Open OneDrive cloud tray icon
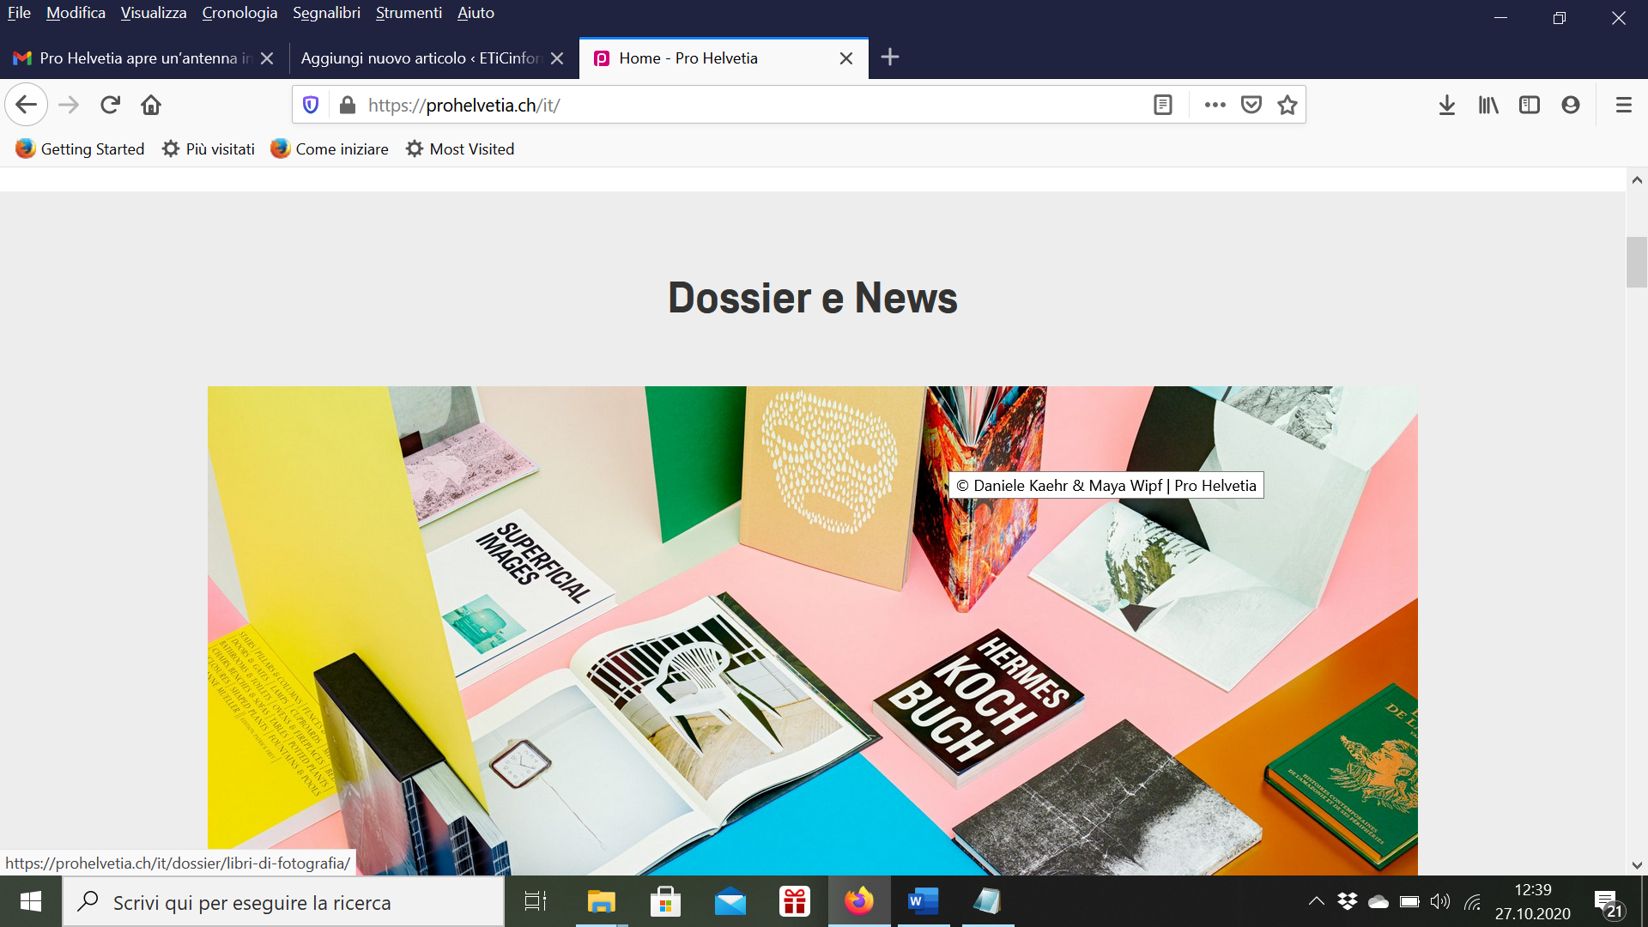This screenshot has height=927, width=1648. (x=1378, y=901)
